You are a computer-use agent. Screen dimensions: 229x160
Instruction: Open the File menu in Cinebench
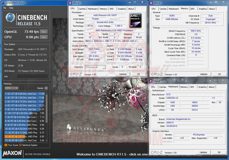tap(5, 8)
